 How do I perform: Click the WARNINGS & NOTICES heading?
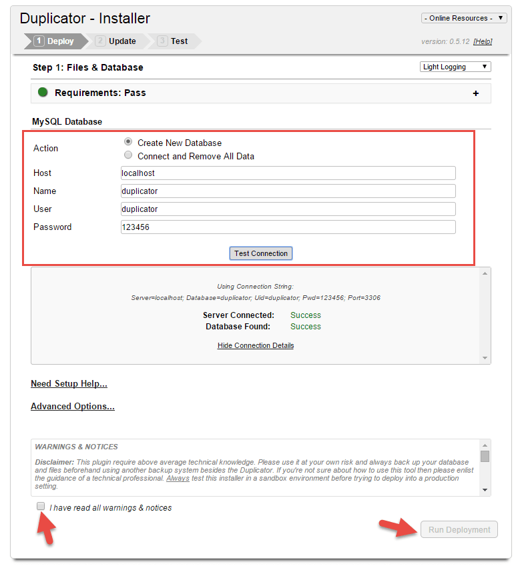pos(76,447)
